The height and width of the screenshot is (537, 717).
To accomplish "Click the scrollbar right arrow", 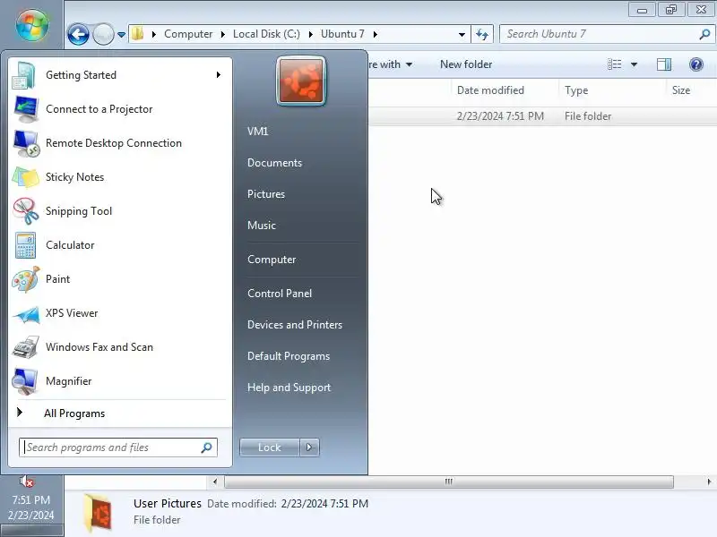I will pyautogui.click(x=709, y=482).
